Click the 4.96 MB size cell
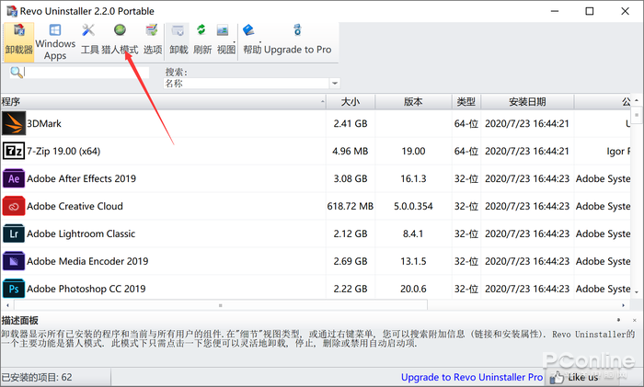The width and height of the screenshot is (644, 387). [x=351, y=151]
